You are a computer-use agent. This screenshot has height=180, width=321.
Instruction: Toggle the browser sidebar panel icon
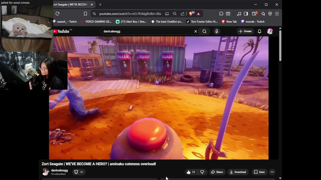[246, 14]
